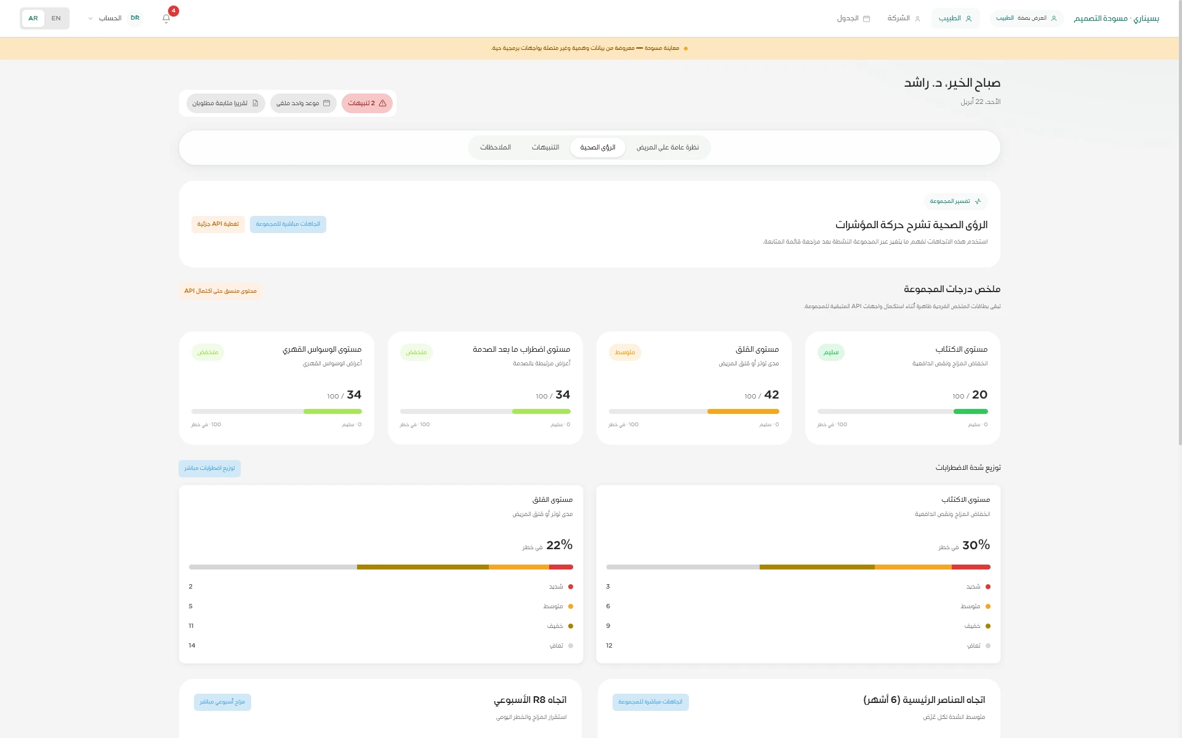Click the person icon beside الشركة
The image size is (1182, 738).
click(x=917, y=18)
